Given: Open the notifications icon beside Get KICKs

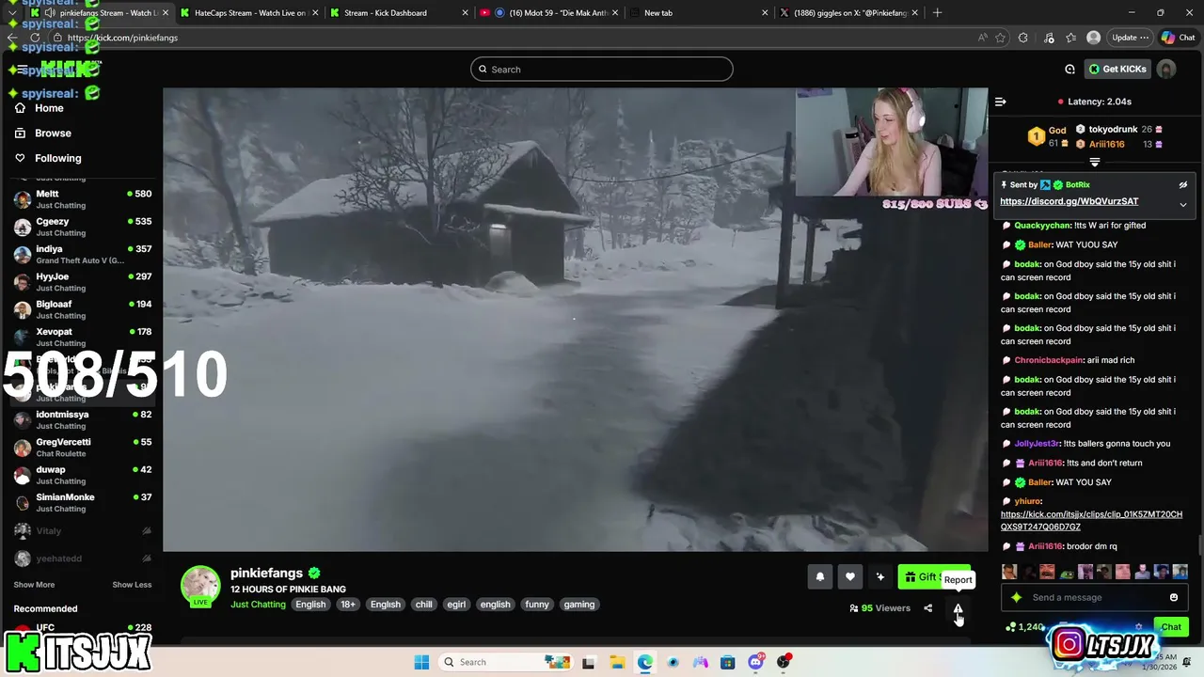Looking at the screenshot, I should (x=1069, y=69).
